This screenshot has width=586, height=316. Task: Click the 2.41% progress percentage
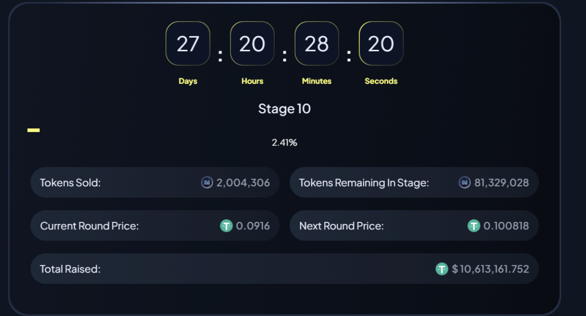(x=284, y=143)
